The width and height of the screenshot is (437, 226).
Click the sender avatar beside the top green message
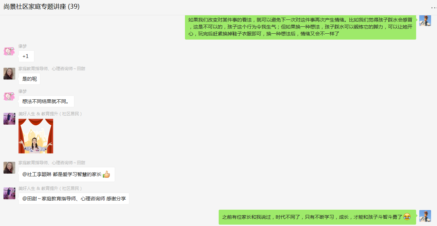(x=425, y=20)
